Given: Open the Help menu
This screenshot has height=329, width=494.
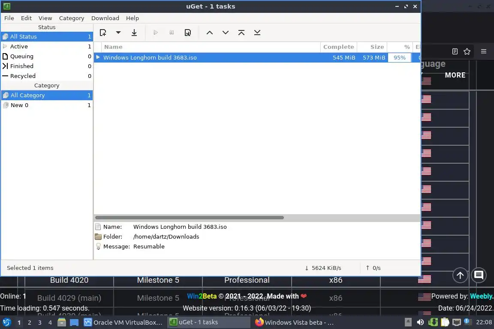Looking at the screenshot, I should [x=133, y=18].
